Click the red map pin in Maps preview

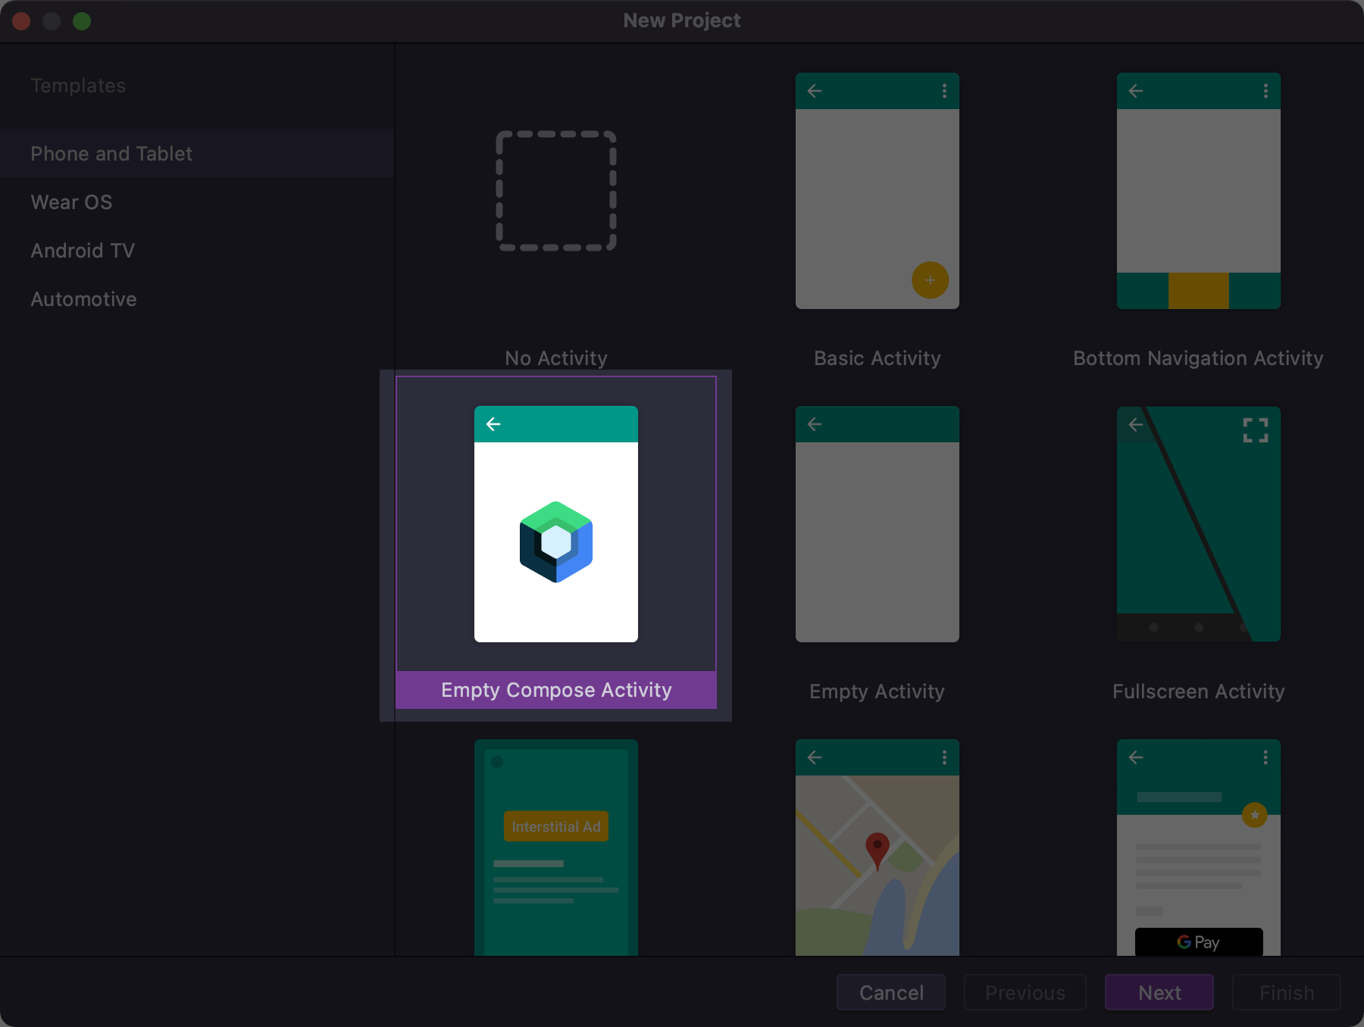(x=878, y=851)
